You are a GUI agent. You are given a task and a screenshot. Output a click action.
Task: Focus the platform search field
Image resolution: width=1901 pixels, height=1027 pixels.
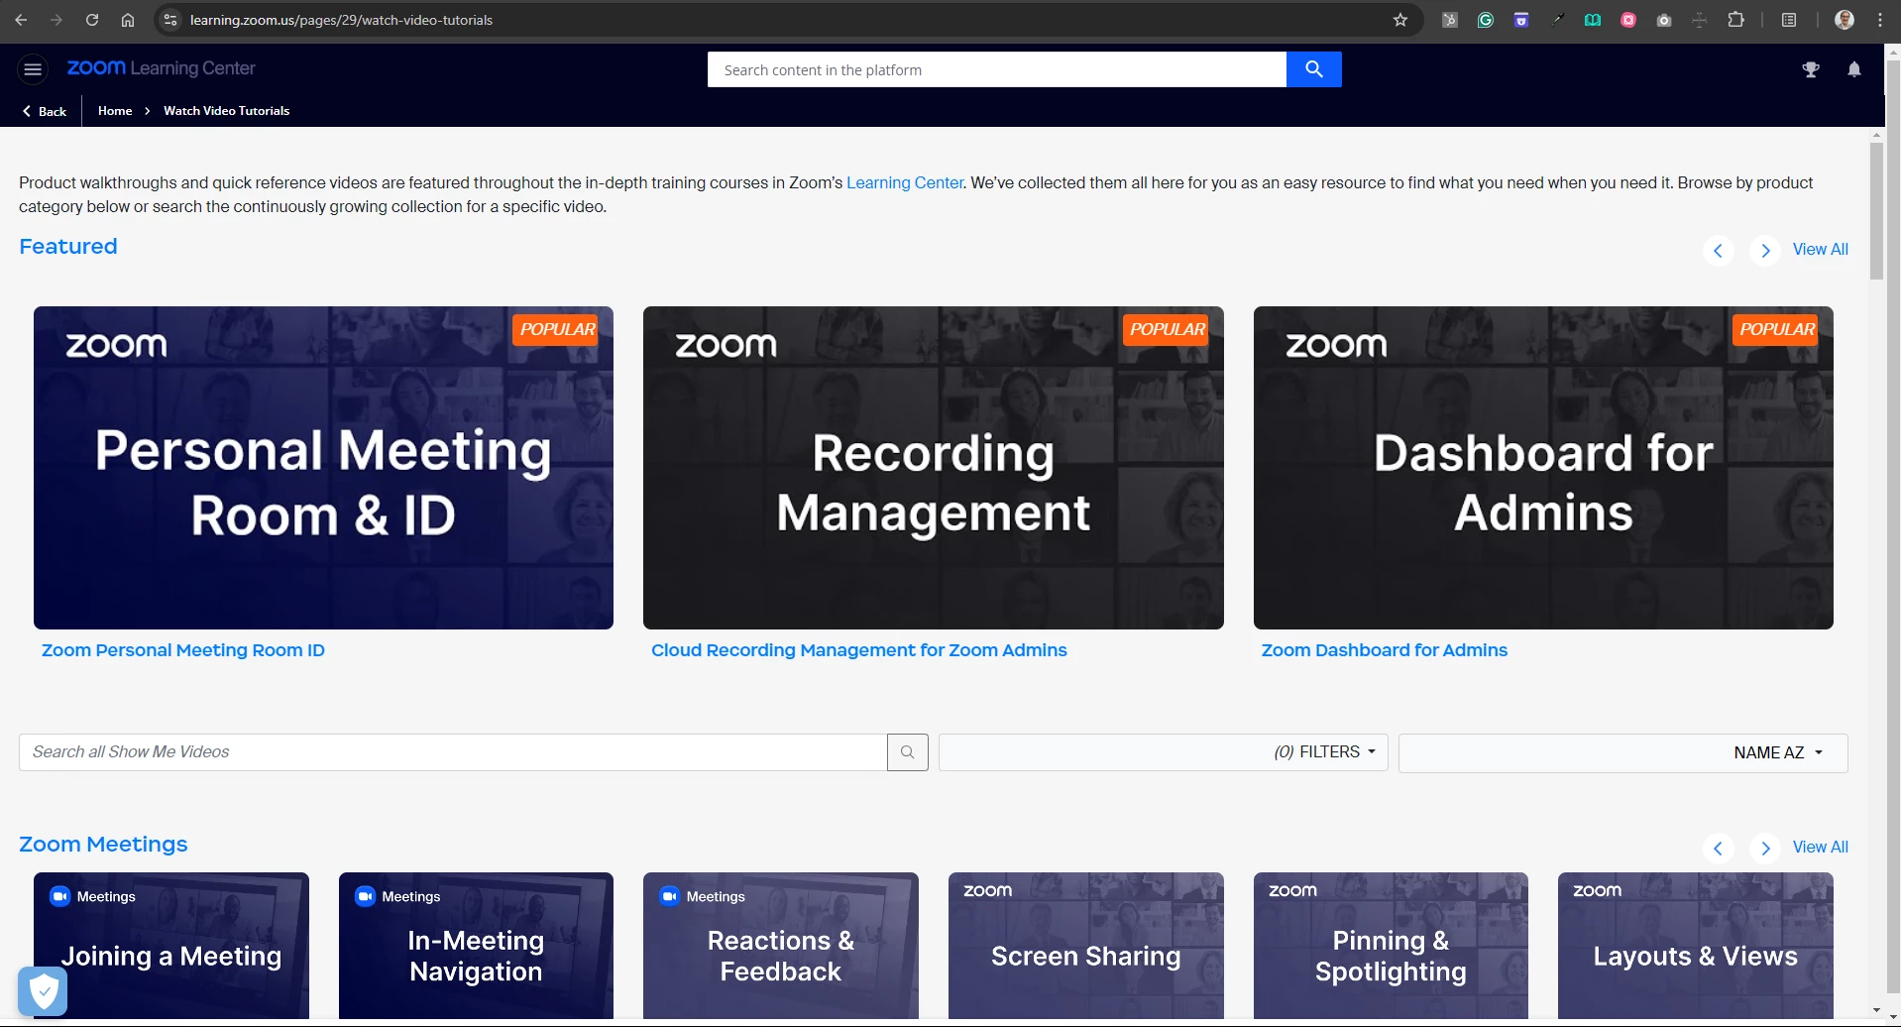tap(997, 69)
